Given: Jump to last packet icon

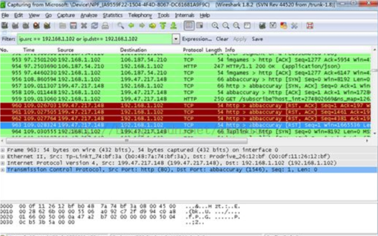Looking at the screenshot, I should (174, 25).
